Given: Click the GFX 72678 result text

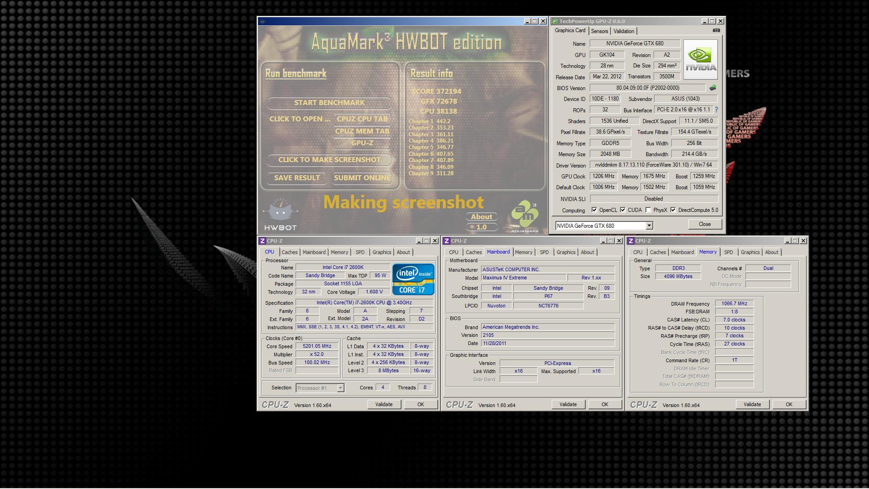Looking at the screenshot, I should (439, 101).
